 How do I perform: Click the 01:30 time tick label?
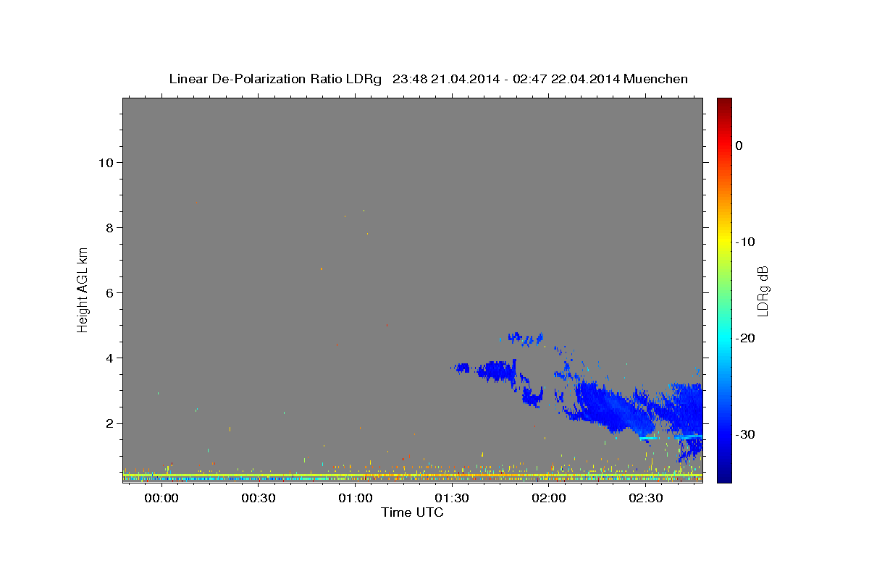click(452, 499)
